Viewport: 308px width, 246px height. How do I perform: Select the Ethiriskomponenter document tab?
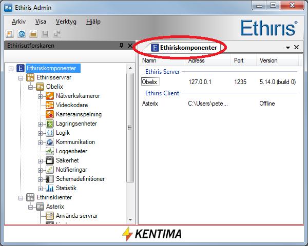pos(183,48)
